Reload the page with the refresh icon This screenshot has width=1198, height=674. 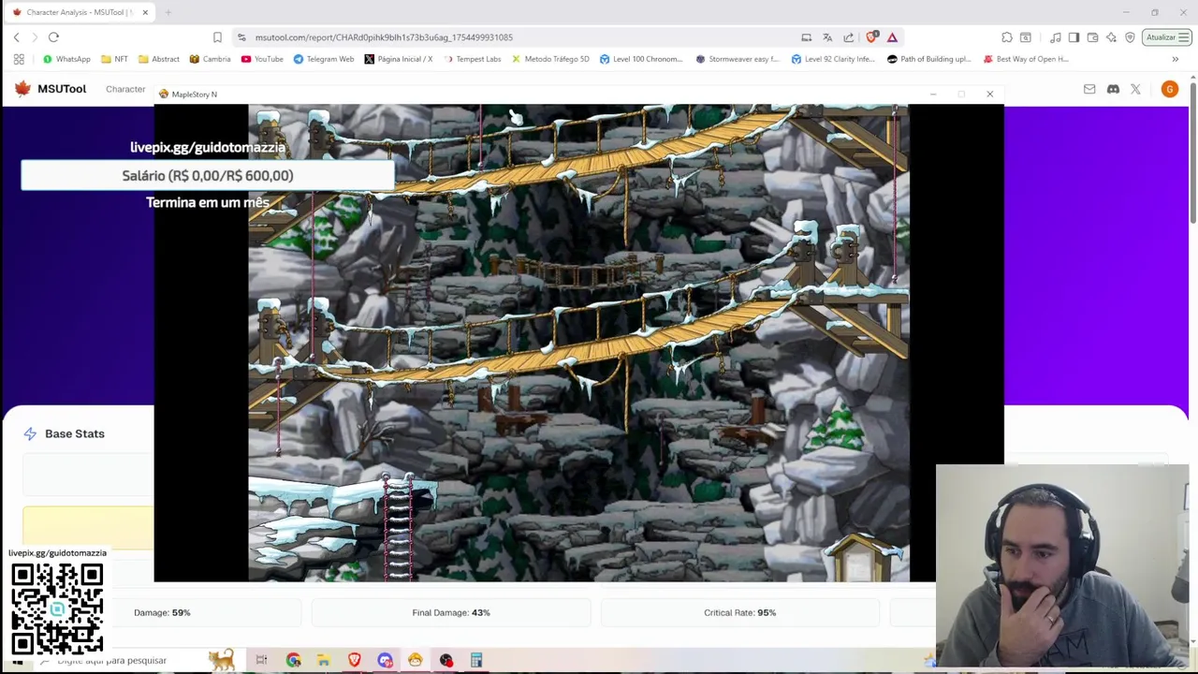pyautogui.click(x=53, y=37)
